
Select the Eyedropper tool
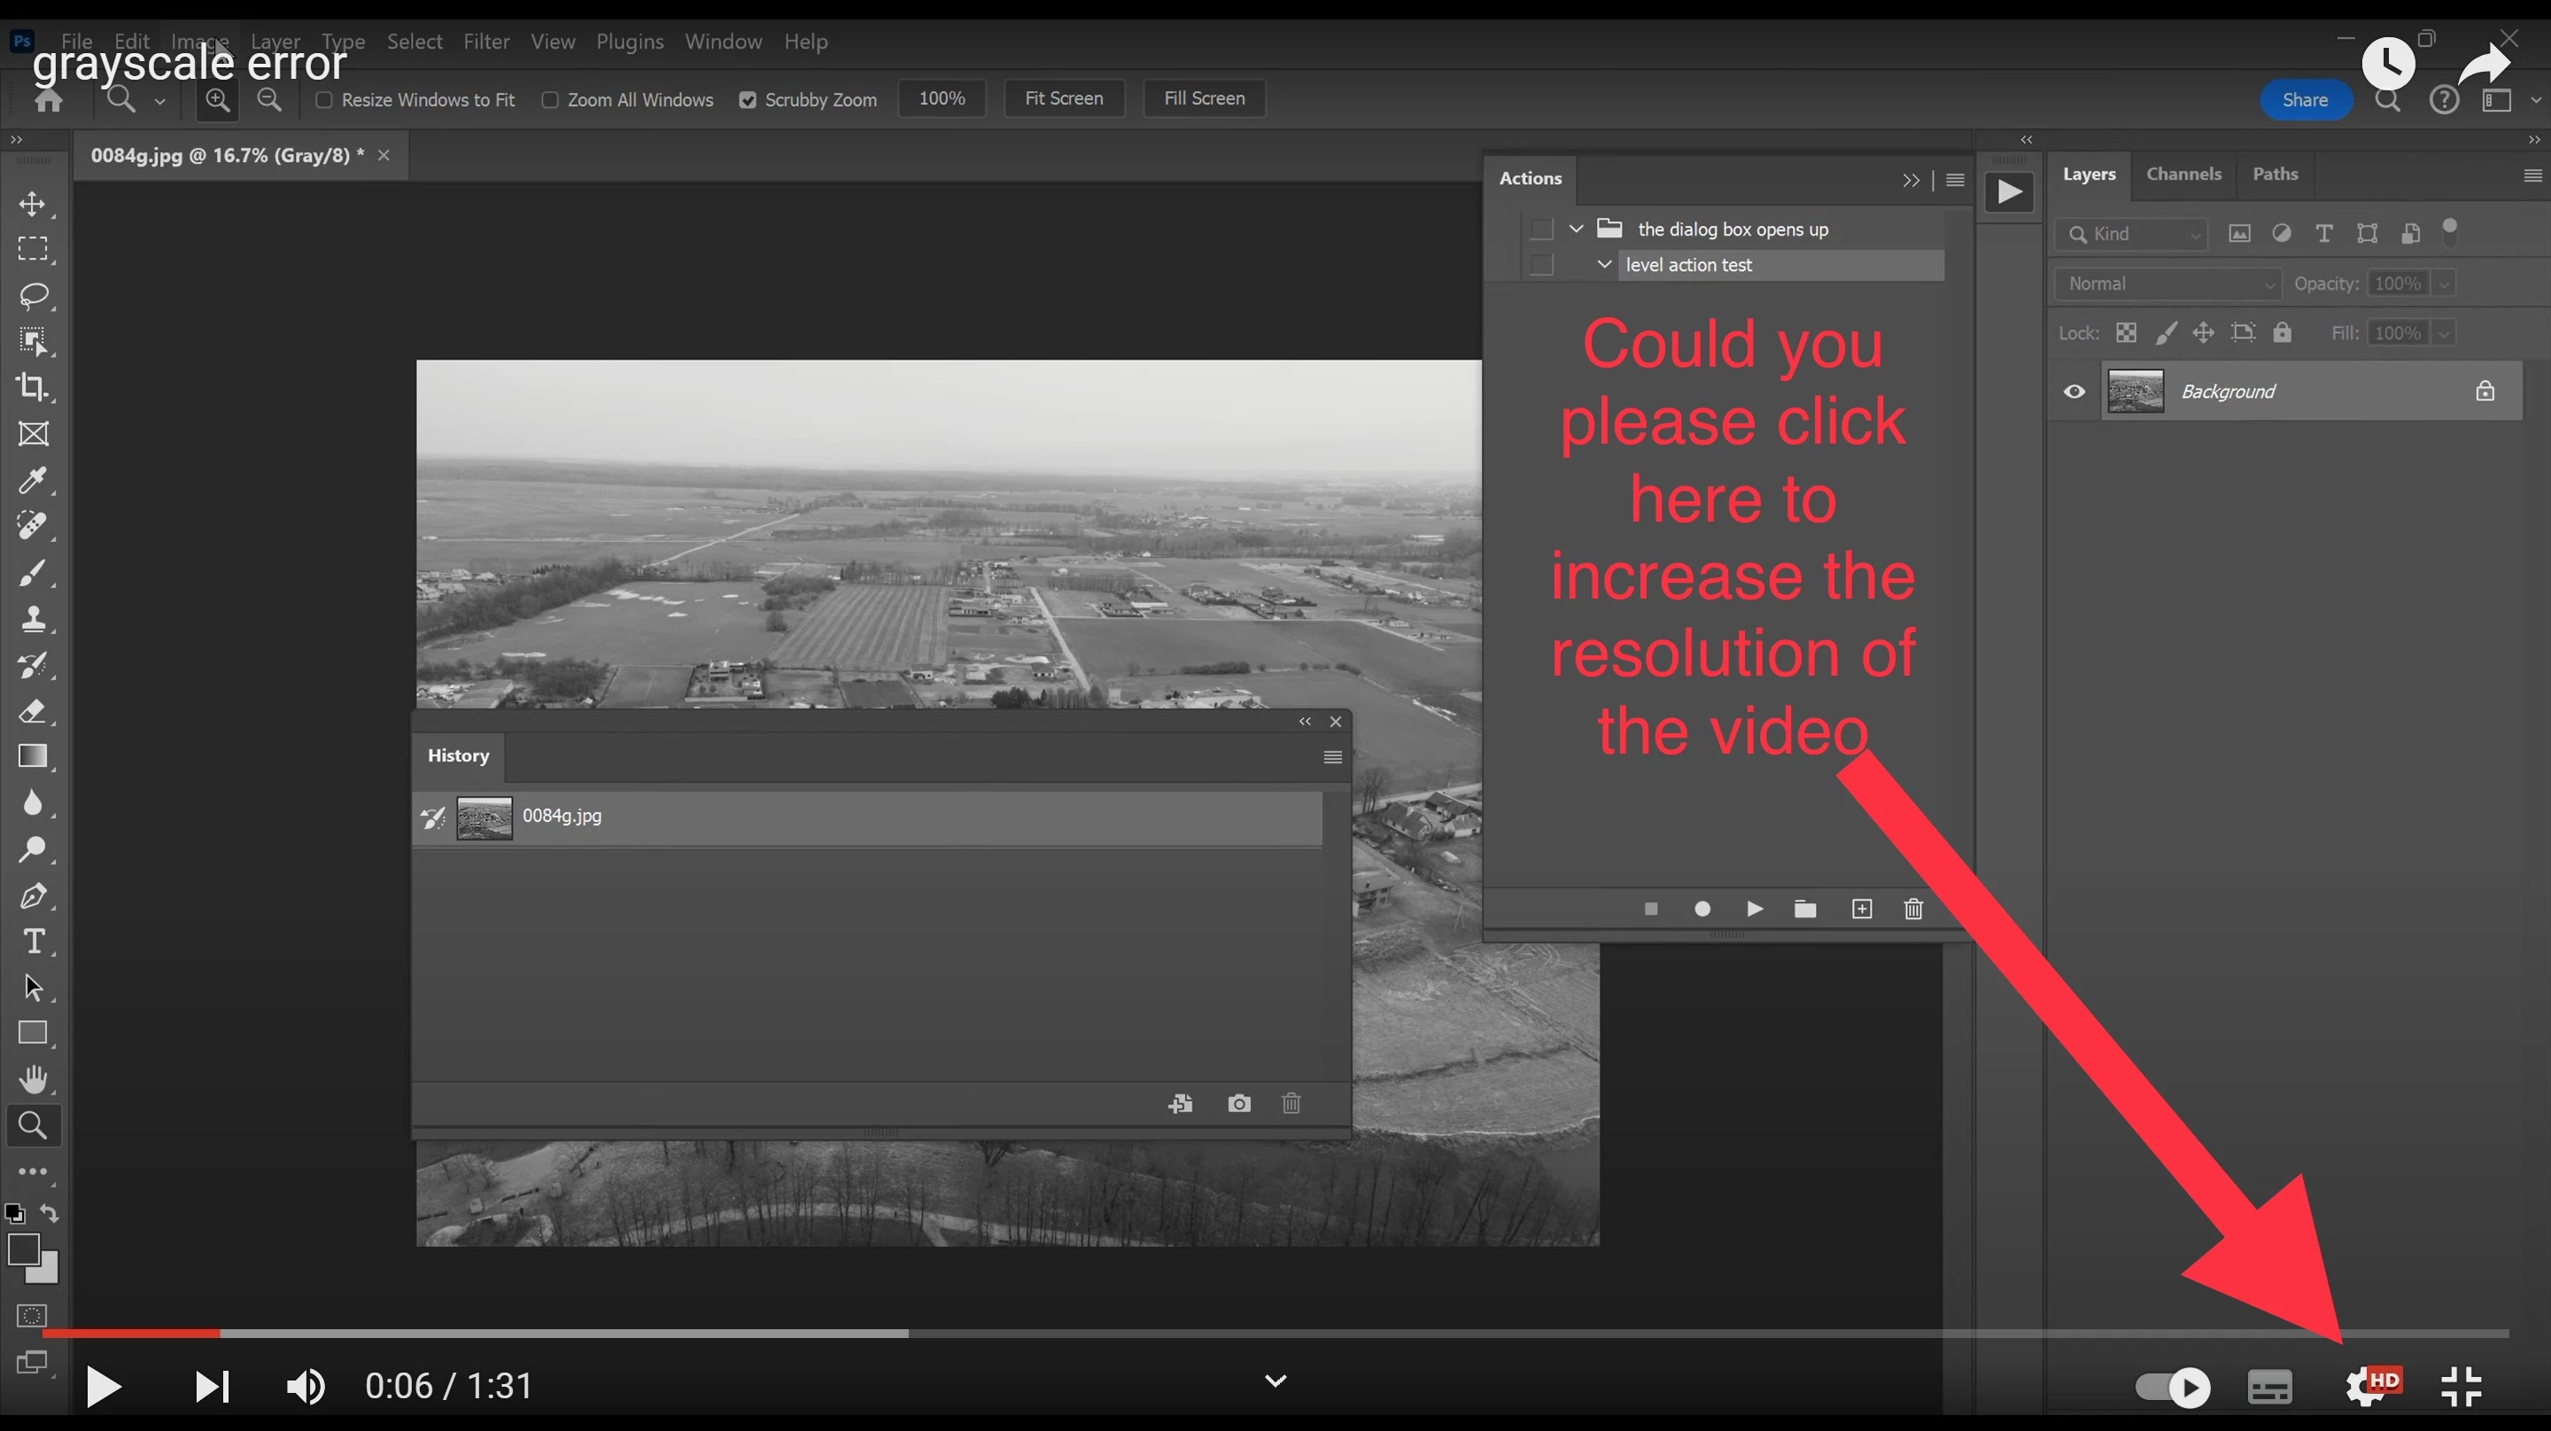(x=33, y=480)
